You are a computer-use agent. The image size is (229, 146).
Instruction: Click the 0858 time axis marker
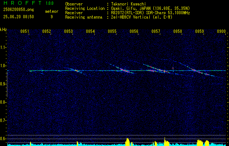coord(178,31)
